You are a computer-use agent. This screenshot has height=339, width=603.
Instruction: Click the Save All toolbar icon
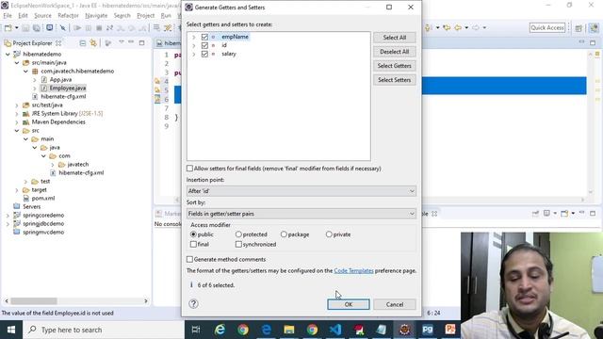coord(36,28)
